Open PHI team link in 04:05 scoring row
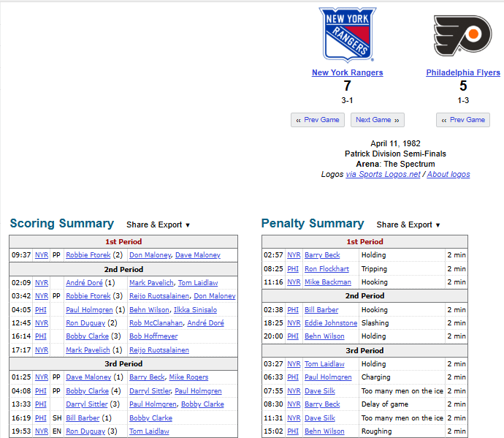 40,310
